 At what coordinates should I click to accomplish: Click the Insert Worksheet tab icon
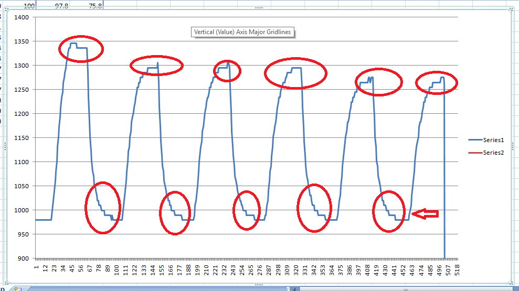(18, 288)
